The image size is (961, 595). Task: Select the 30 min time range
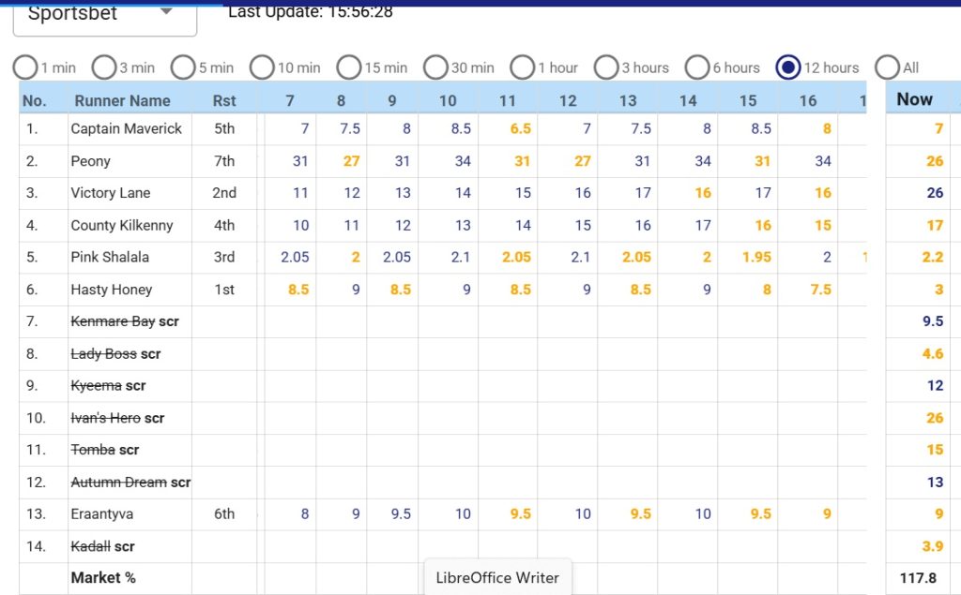pos(436,67)
